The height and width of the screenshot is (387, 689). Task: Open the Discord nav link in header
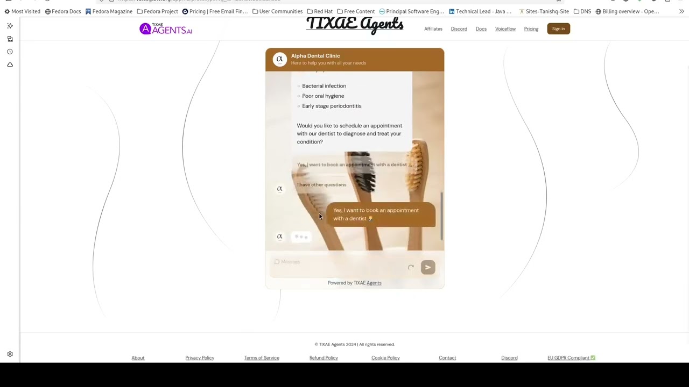(x=459, y=29)
